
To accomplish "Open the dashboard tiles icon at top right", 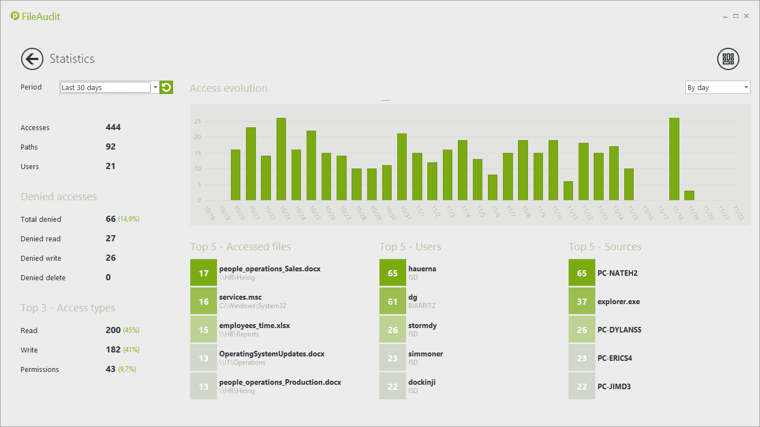I will [728, 59].
